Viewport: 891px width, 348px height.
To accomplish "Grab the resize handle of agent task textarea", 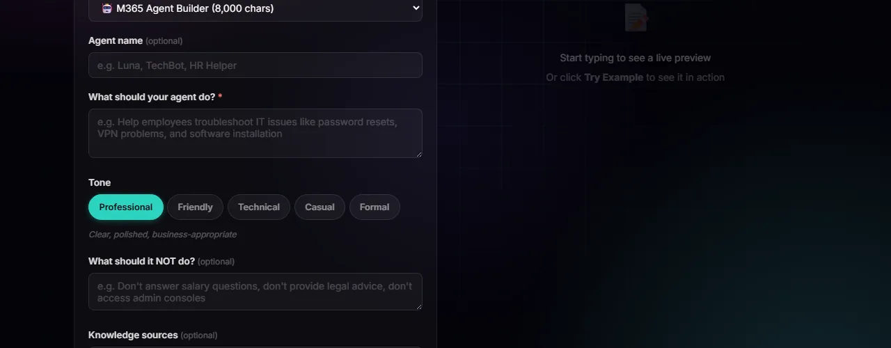I will tap(418, 154).
